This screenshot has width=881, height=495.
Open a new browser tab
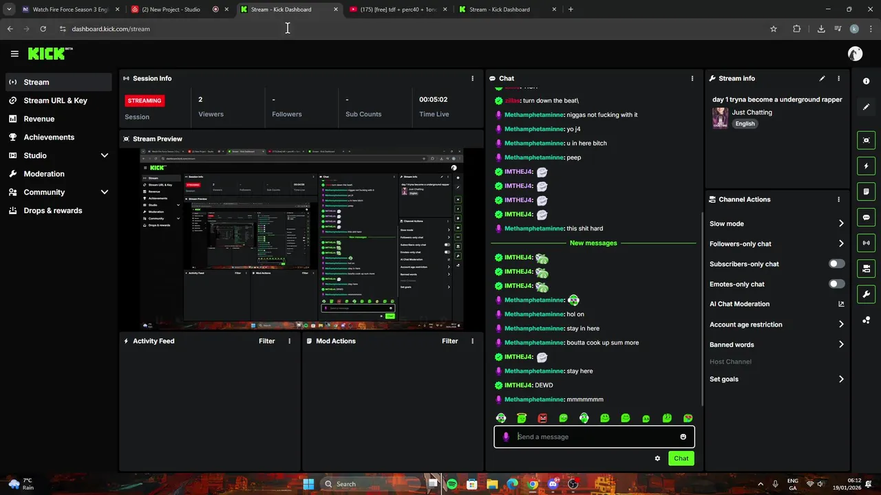click(x=571, y=10)
